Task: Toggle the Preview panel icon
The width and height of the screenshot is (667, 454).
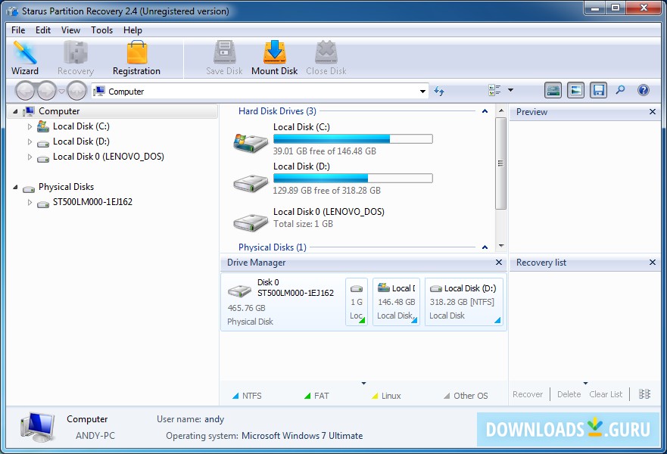Action: point(575,90)
